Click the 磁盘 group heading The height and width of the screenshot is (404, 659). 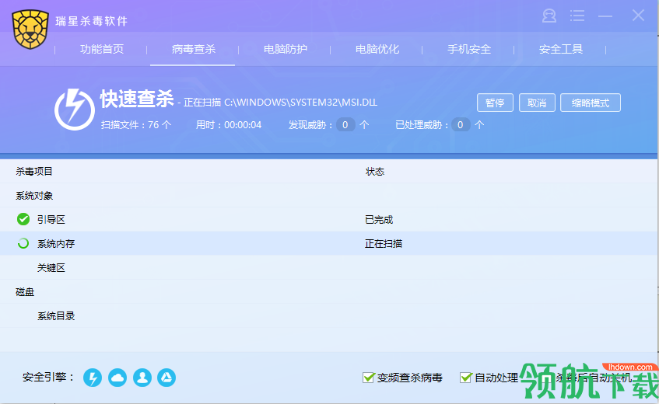[25, 292]
